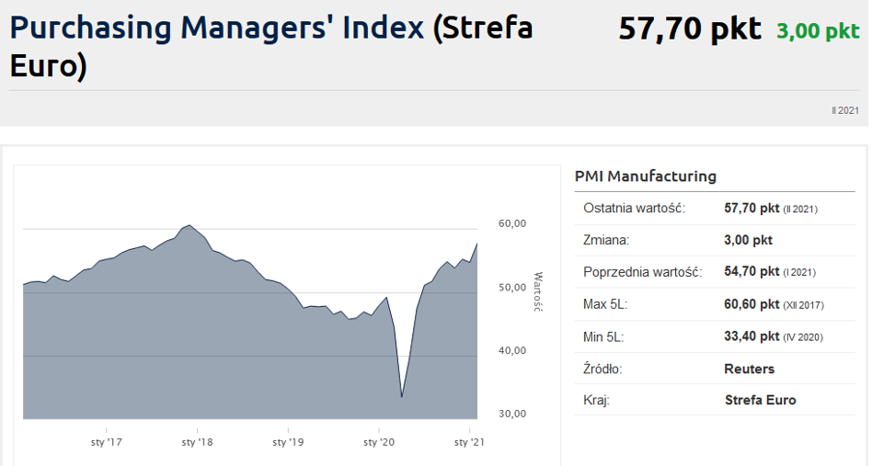
Task: Click the green 3,00 pkt change figure
Action: tap(818, 31)
